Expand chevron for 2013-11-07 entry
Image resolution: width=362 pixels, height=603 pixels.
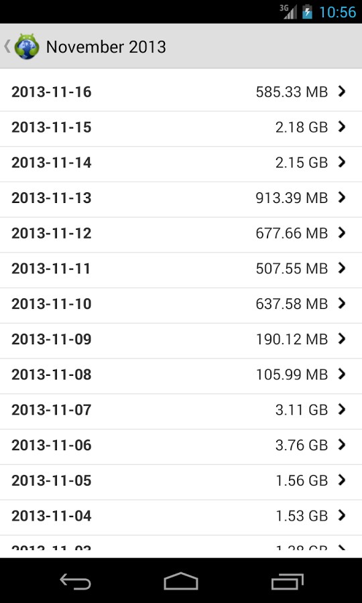pyautogui.click(x=342, y=409)
